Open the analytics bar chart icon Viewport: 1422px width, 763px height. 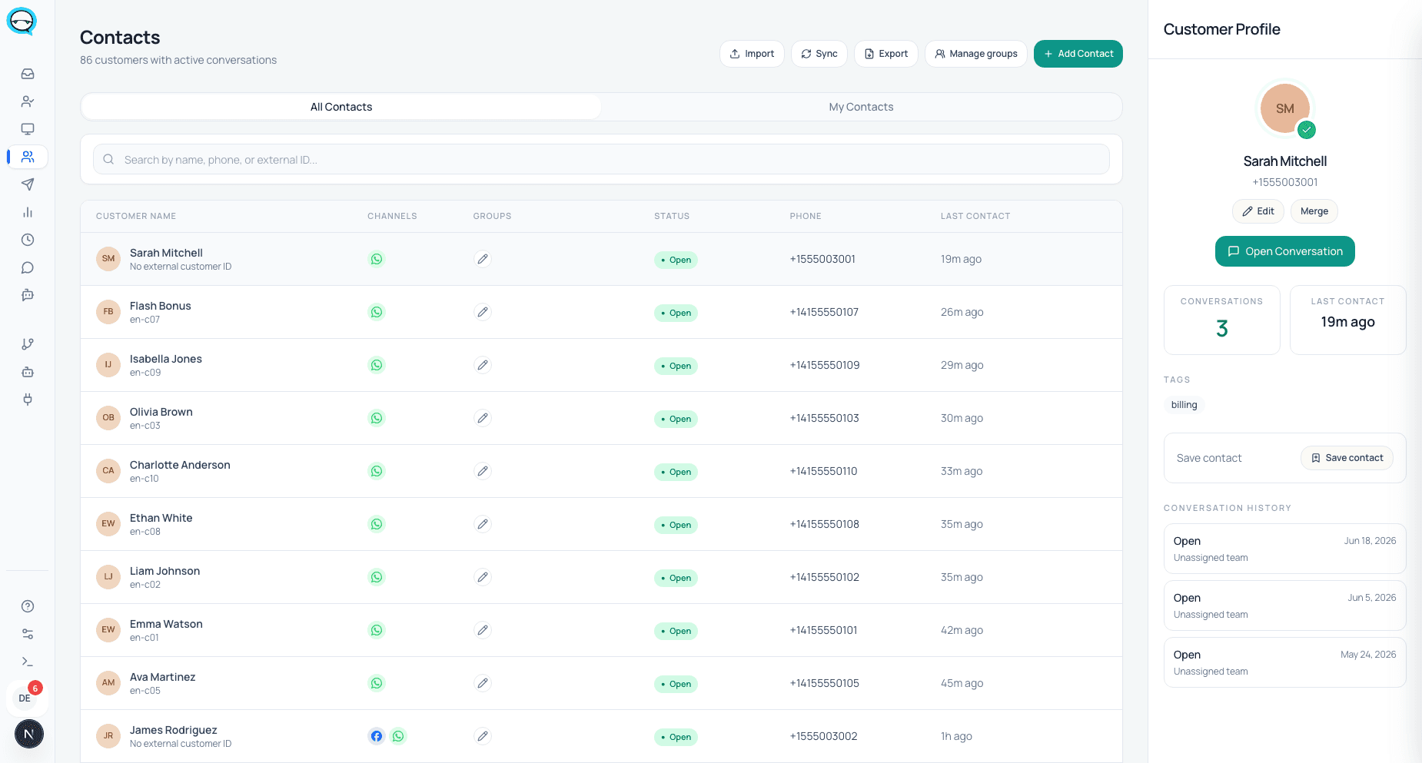(28, 212)
